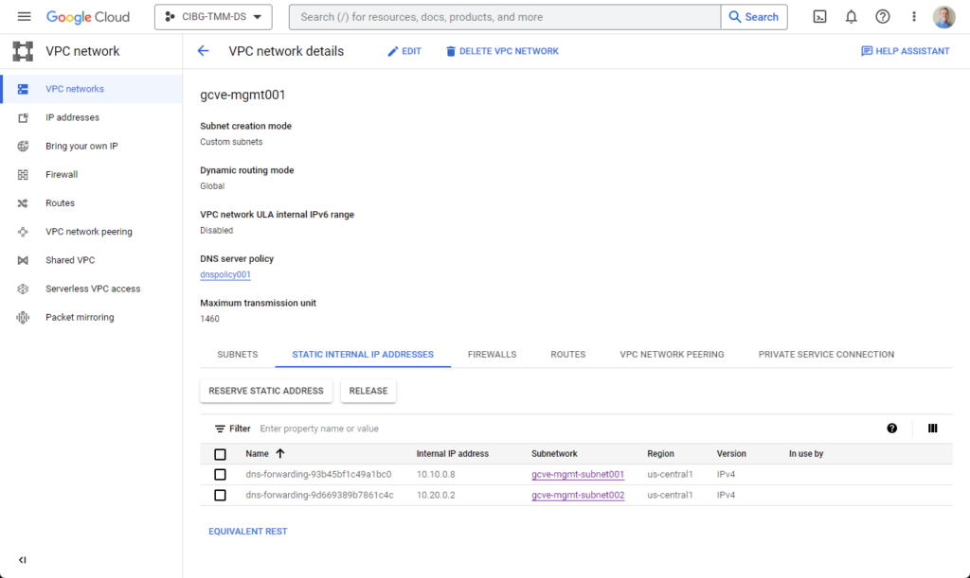
Task: Click the IP addresses sidebar icon
Action: click(23, 117)
